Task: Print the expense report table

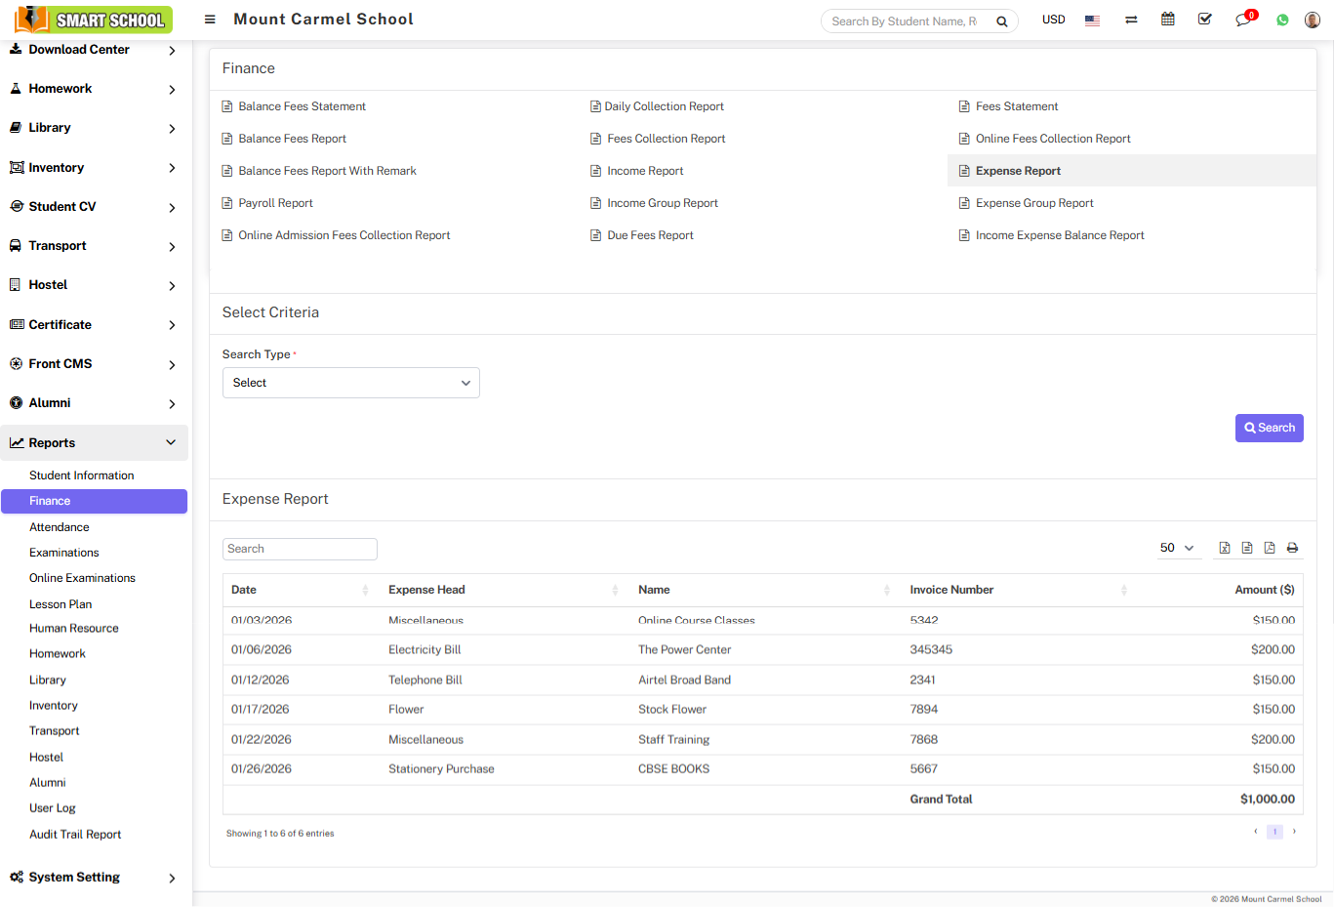Action: [x=1292, y=548]
